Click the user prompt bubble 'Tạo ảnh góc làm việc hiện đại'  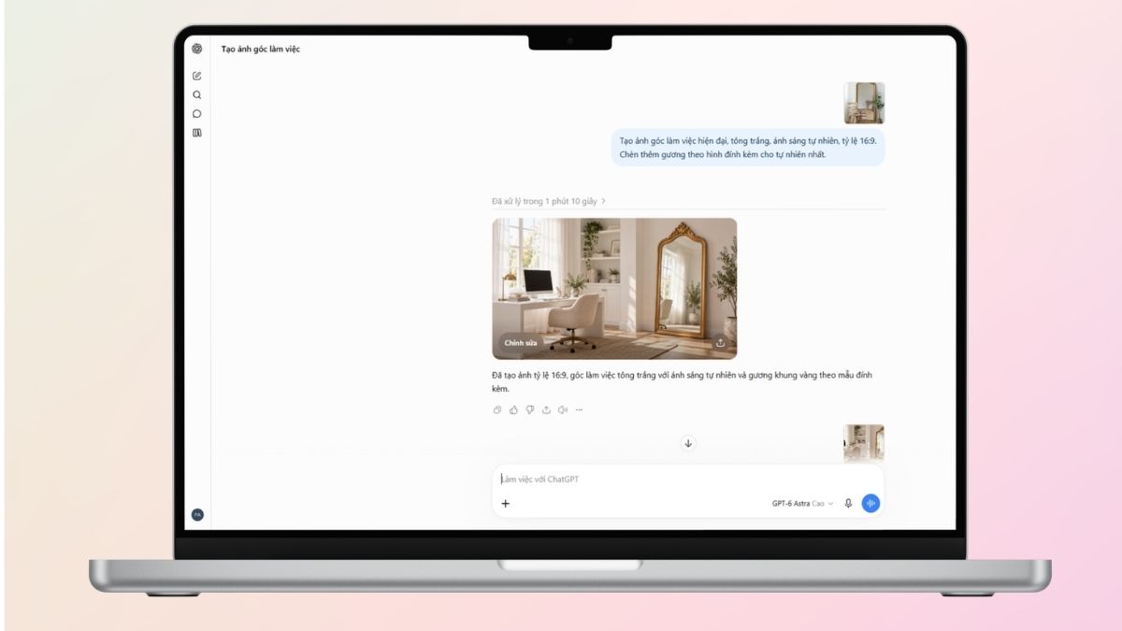pyautogui.click(x=748, y=148)
